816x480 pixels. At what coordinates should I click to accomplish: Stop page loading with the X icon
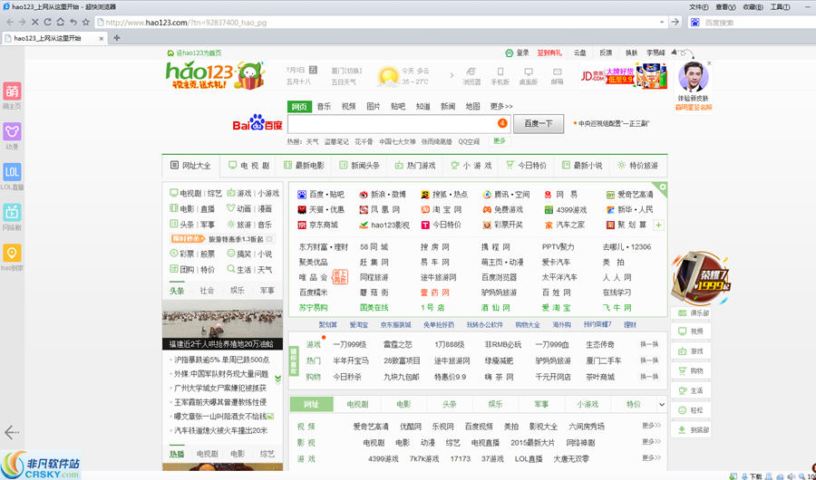click(34, 23)
